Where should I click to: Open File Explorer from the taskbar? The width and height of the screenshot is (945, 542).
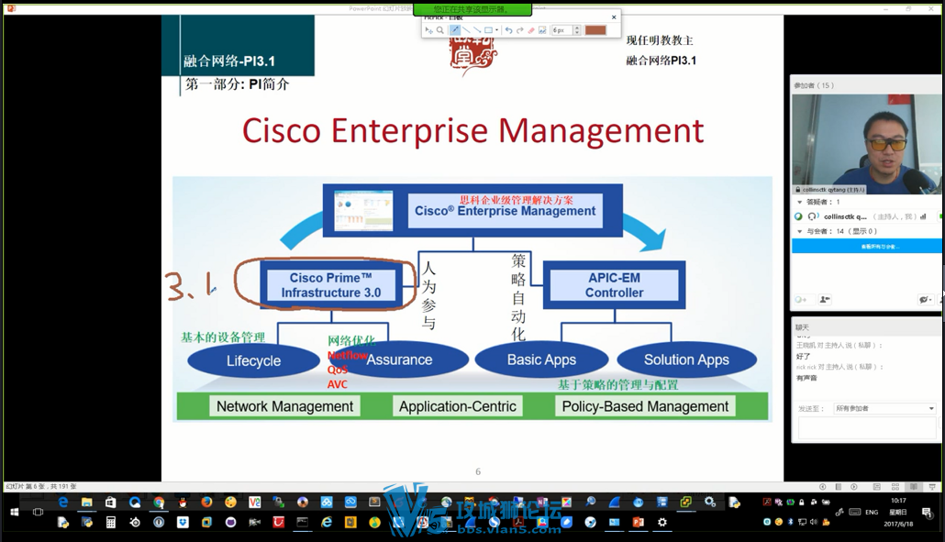coord(87,502)
